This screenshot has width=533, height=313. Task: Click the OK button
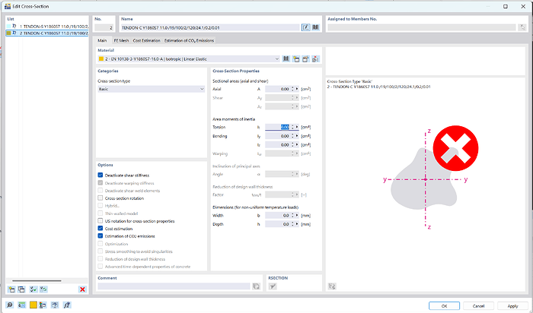[444, 306]
